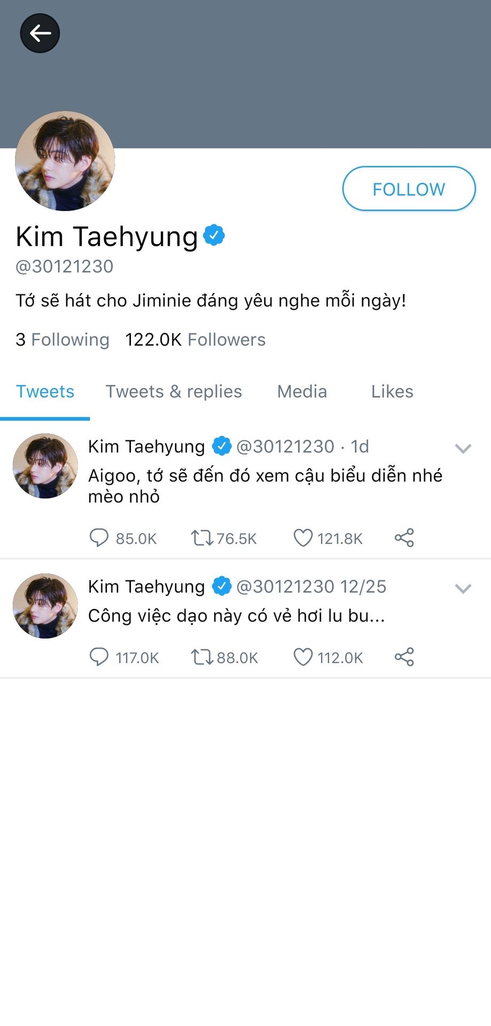Share the 'Aigoo' tweet
The image size is (491, 1026).
point(404,538)
